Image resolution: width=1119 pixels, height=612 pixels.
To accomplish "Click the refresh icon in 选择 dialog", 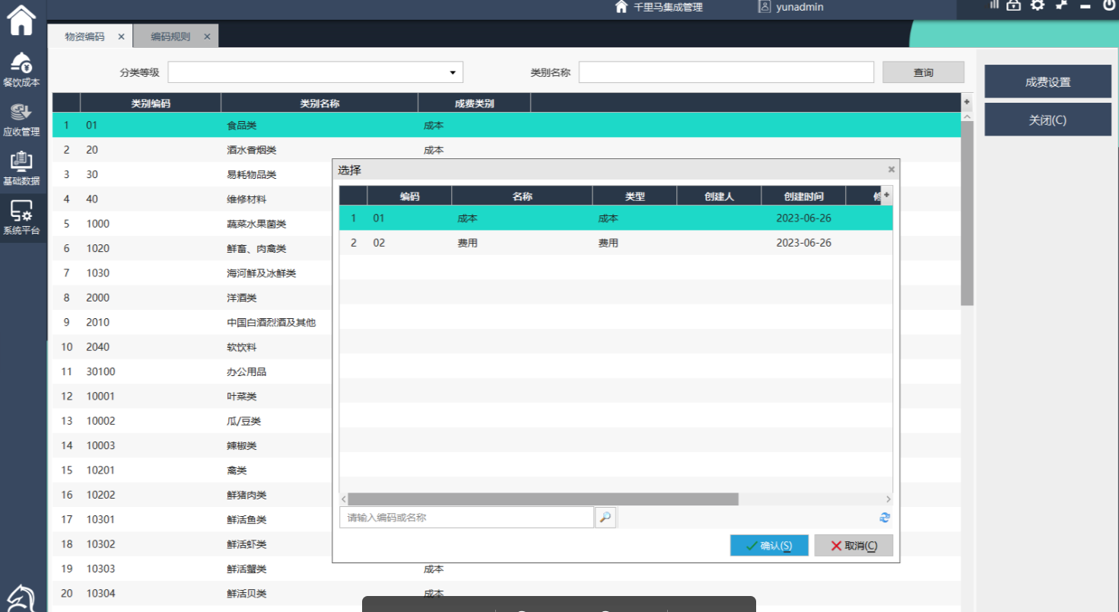I will pos(885,518).
